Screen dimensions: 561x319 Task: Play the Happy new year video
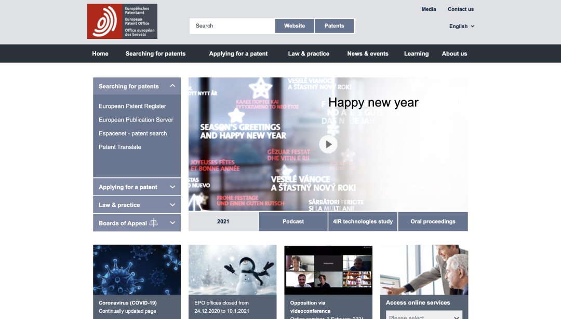pos(328,144)
